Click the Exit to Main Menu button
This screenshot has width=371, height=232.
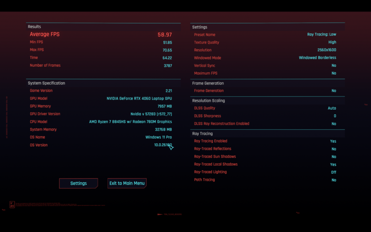coord(127,183)
